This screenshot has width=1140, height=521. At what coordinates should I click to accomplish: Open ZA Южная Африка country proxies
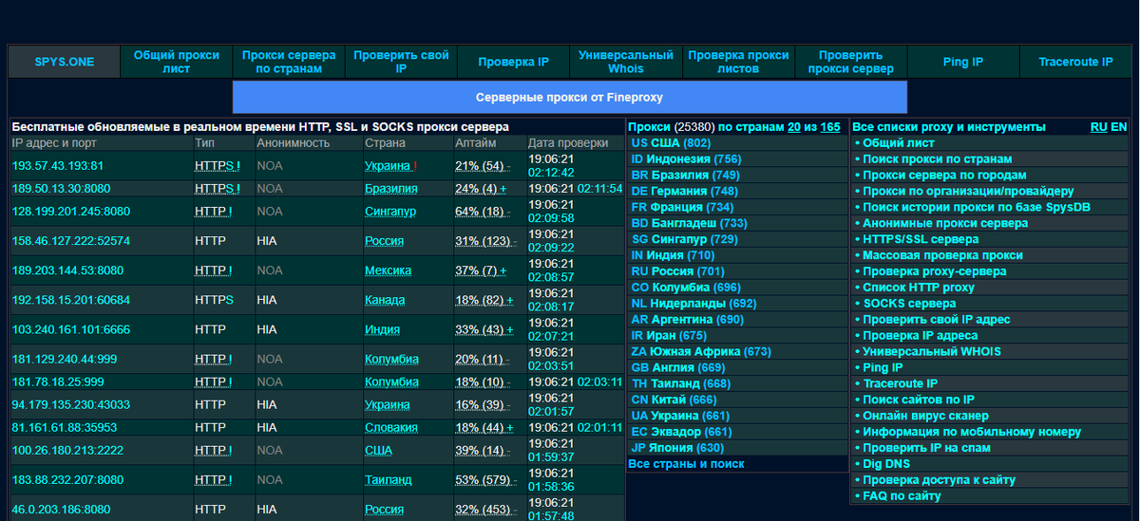point(701,351)
